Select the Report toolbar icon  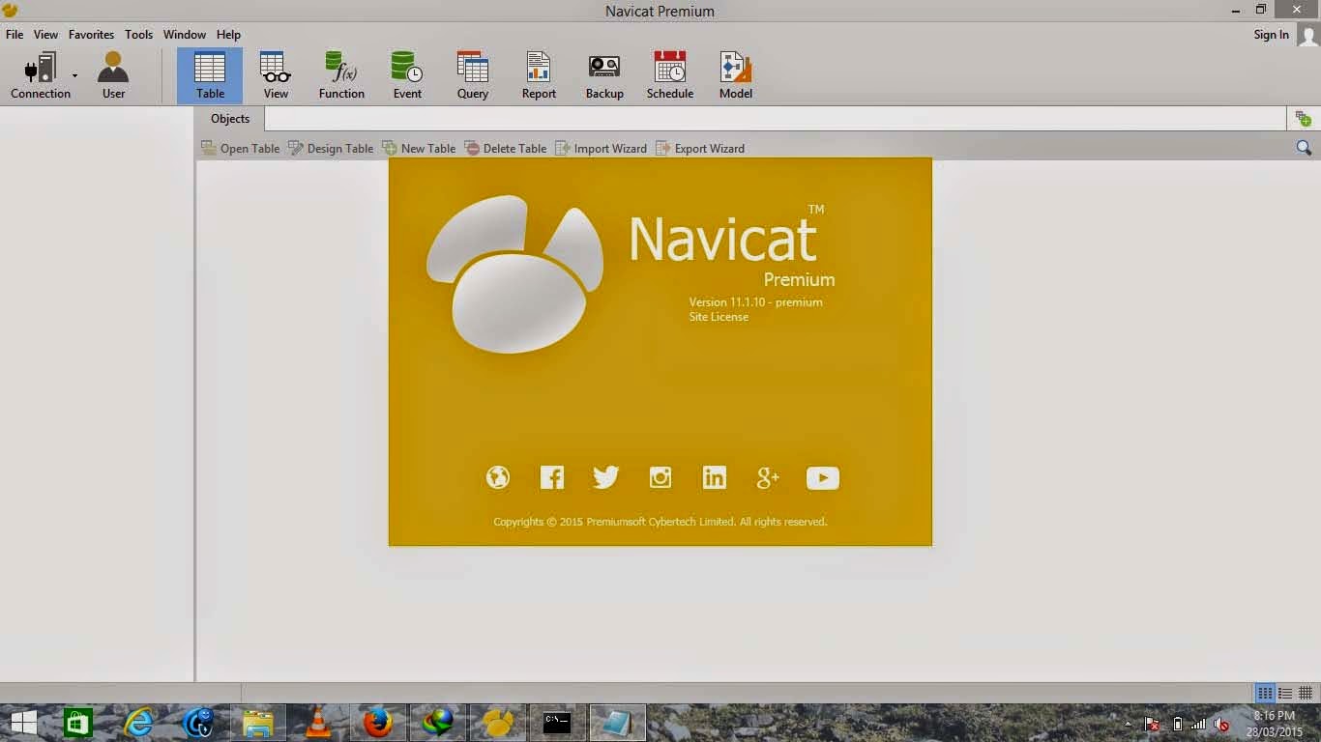coord(539,75)
